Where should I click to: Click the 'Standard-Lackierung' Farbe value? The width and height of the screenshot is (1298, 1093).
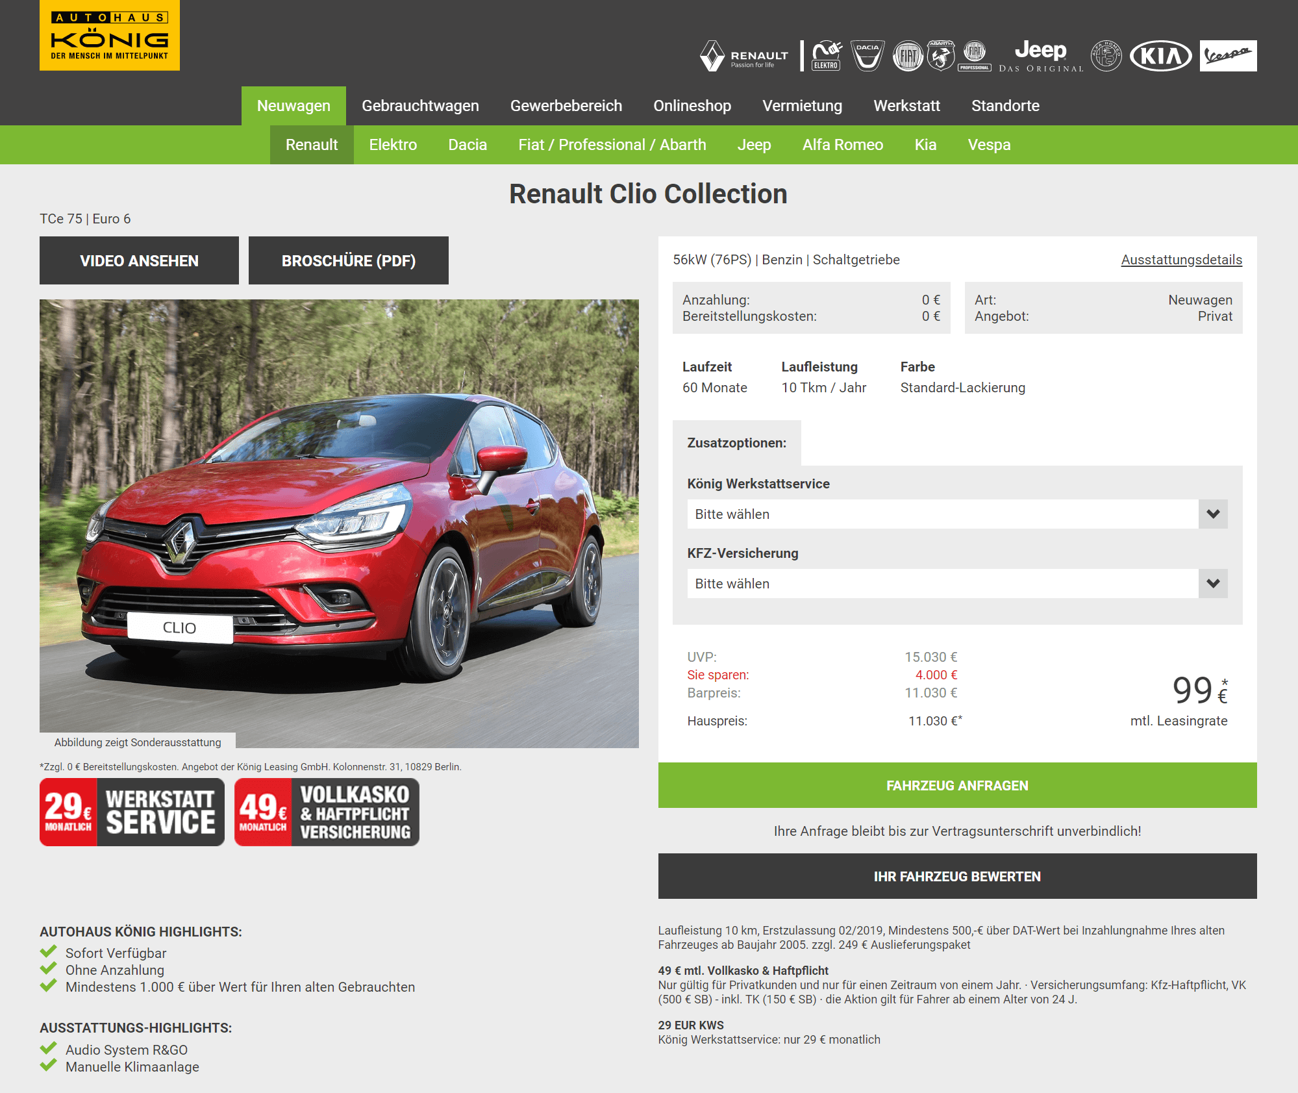(962, 388)
